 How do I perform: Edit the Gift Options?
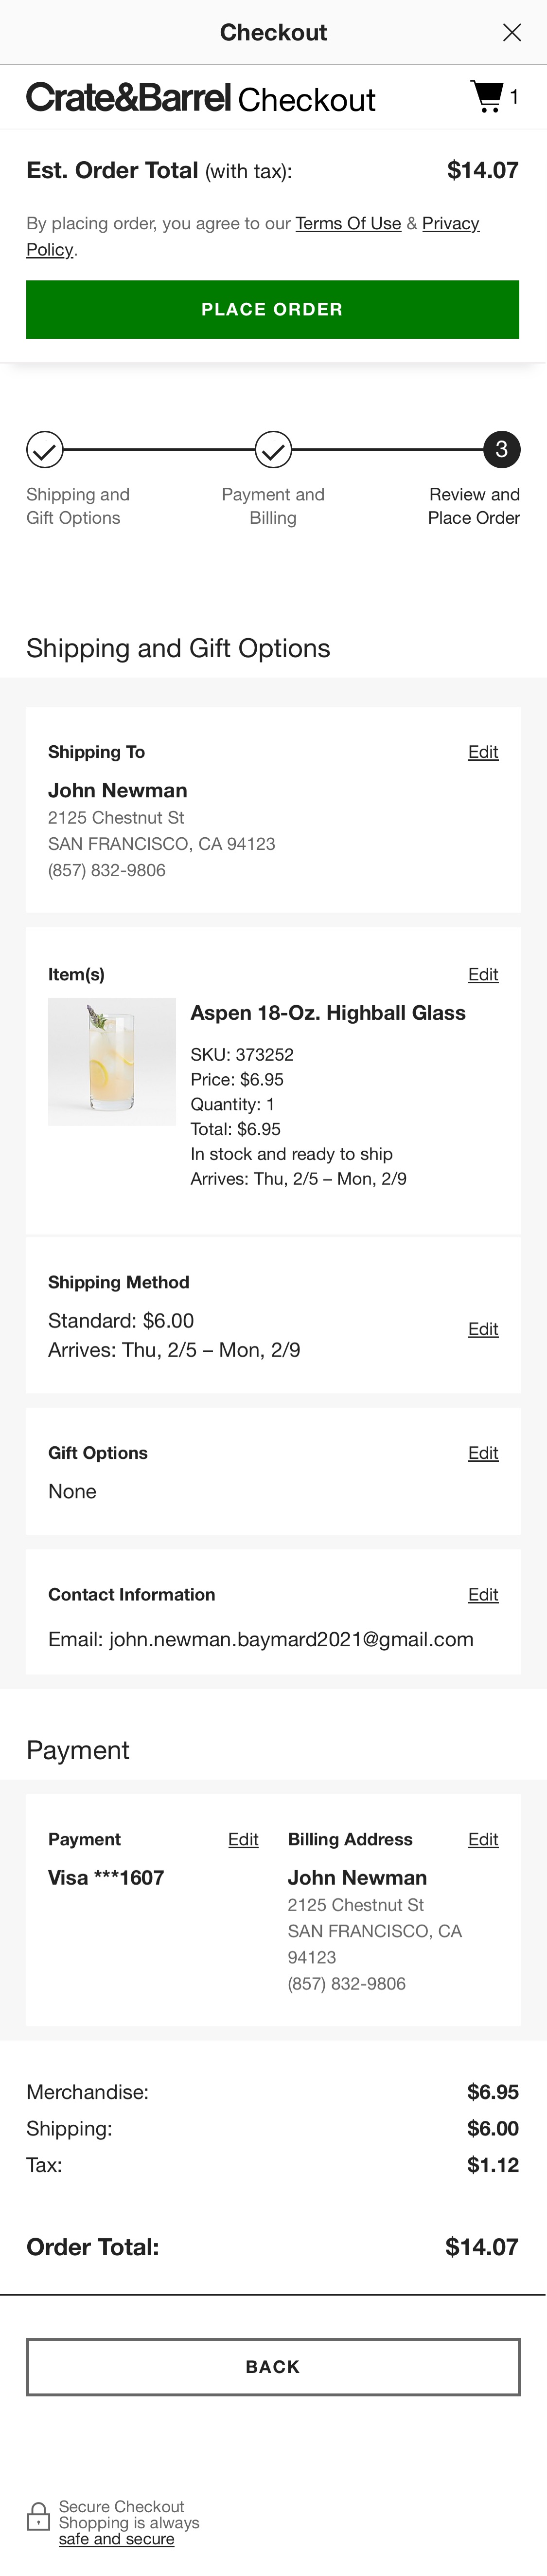(483, 1452)
